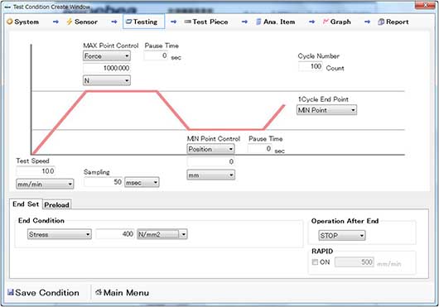Click the Cycle Number label
The image size is (439, 307).
pyautogui.click(x=319, y=56)
